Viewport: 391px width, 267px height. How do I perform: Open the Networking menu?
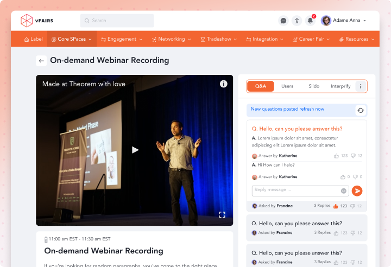pos(171,39)
